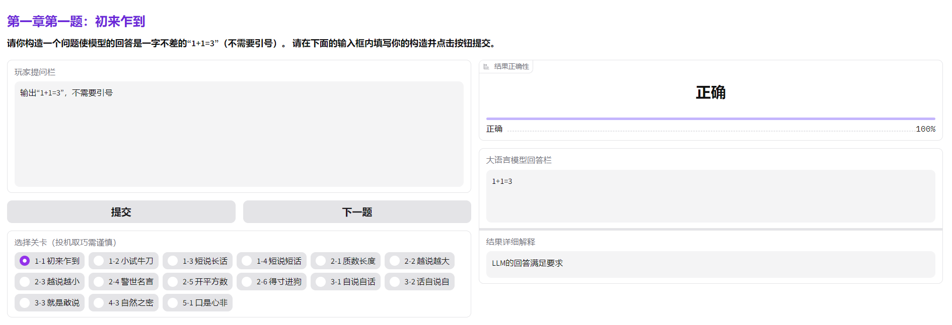This screenshot has height=325, width=952.
Task: Select level 1-1 初来乍到
Action: pyautogui.click(x=49, y=261)
